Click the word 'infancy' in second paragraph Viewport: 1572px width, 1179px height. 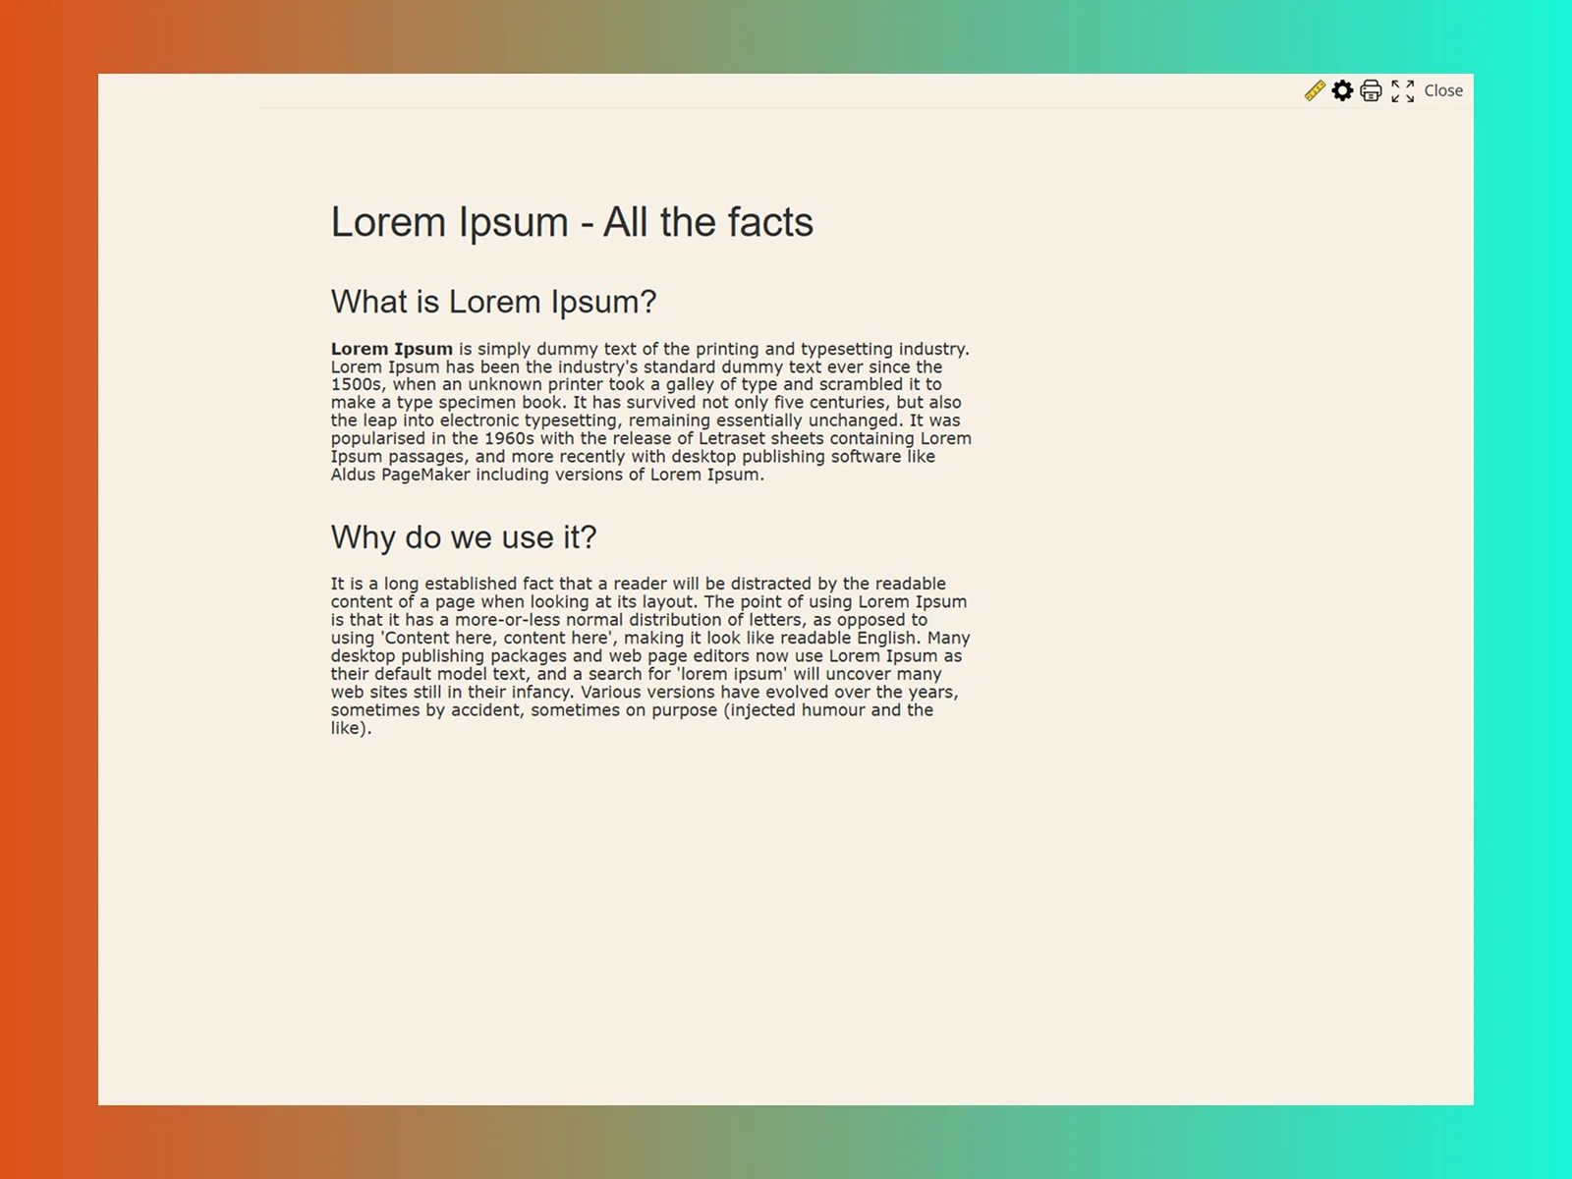539,692
